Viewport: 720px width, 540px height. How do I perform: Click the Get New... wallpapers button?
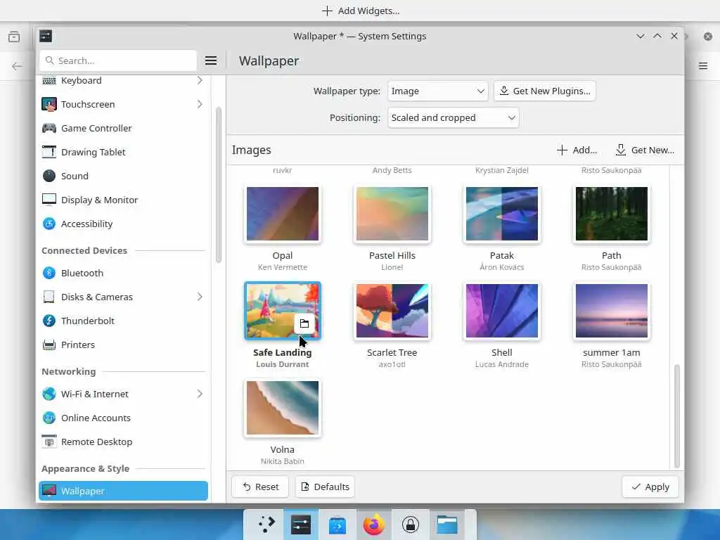click(645, 150)
